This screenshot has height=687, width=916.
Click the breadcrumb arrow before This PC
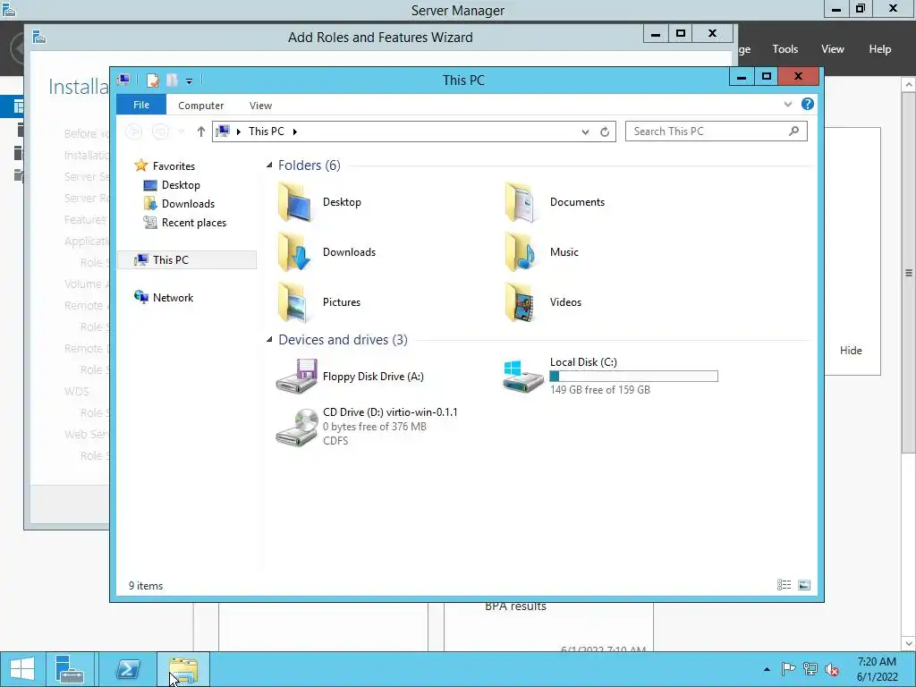238,132
